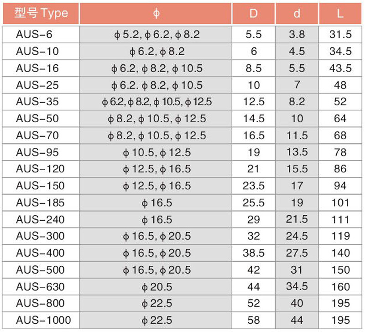Select the AUS-50 type cell
The height and width of the screenshot is (332, 365).
41,119
